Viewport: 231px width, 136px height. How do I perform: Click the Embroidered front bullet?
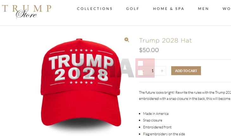point(157,127)
